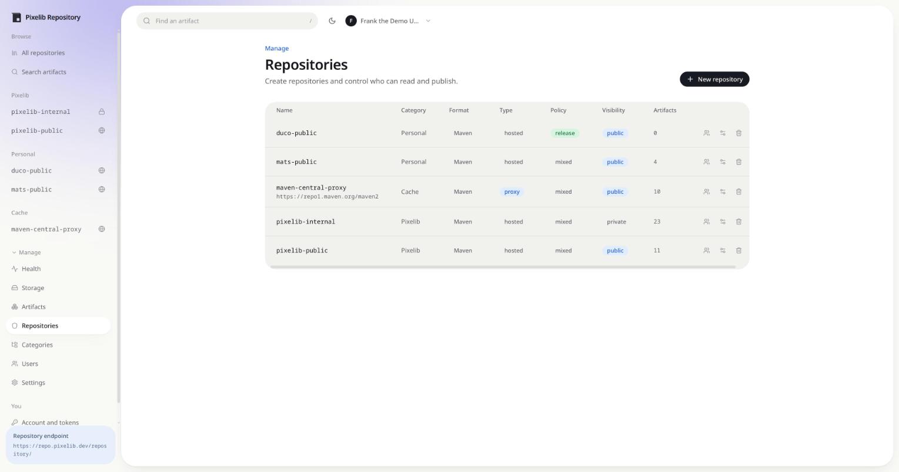The height and width of the screenshot is (472, 899).
Task: Open permissions for pixelib-internal repository
Action: tap(706, 222)
